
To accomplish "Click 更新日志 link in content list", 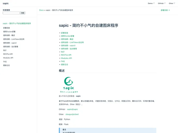I will [64, 64].
